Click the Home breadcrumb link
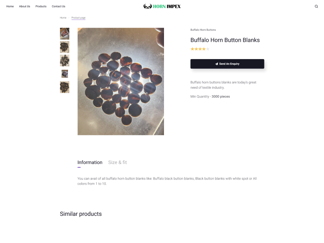The width and height of the screenshot is (324, 243). 63,18
